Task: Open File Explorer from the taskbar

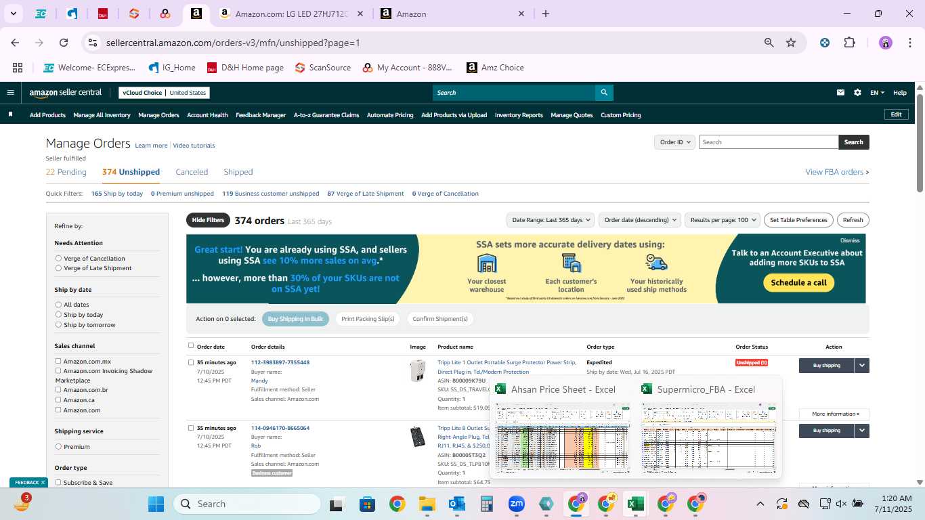Action: [x=427, y=504]
